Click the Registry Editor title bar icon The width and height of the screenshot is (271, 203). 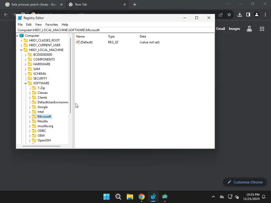click(20, 18)
